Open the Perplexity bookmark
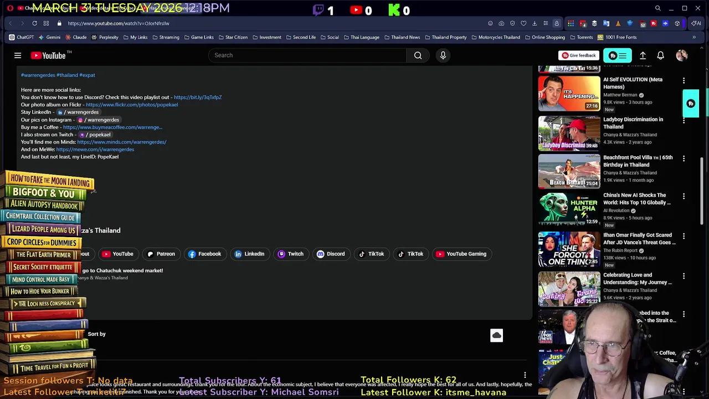This screenshot has width=709, height=399. coord(105,37)
